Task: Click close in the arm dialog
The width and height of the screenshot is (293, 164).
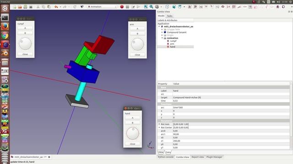Action: (x=137, y=55)
